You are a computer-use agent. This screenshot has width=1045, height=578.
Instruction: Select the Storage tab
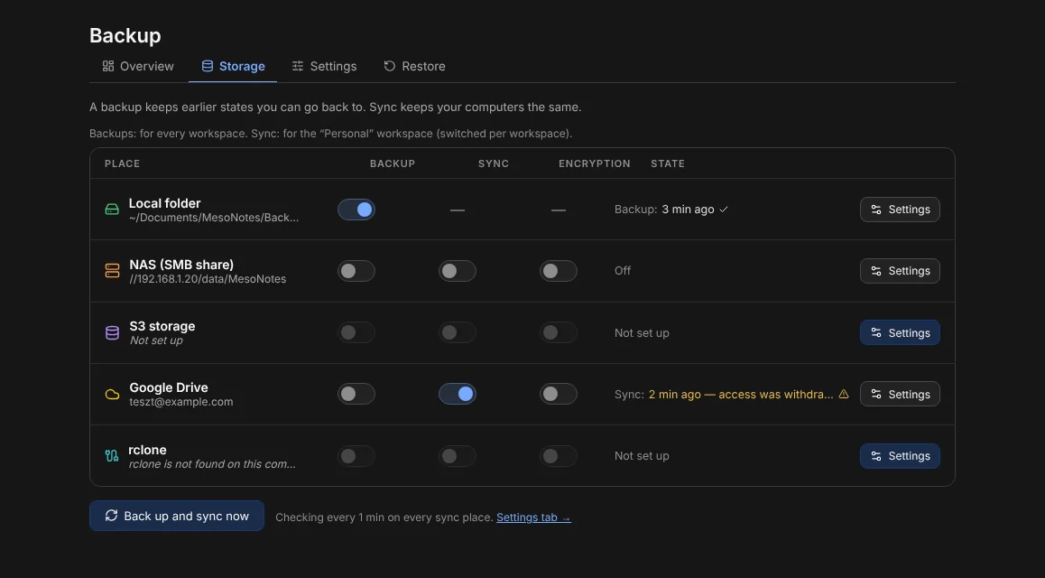[233, 66]
